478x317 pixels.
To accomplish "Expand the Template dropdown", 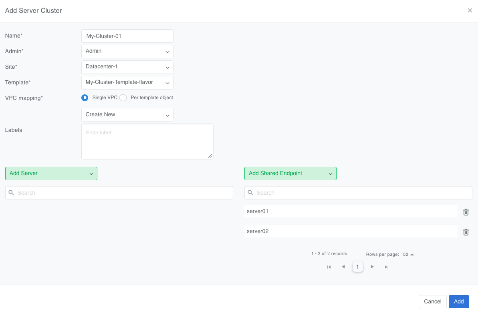I will pos(127,83).
